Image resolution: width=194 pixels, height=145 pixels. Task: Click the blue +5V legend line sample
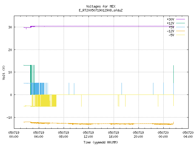(180, 27)
